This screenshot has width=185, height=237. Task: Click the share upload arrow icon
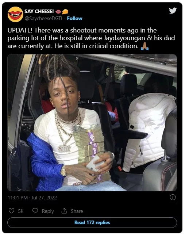coord(64,211)
